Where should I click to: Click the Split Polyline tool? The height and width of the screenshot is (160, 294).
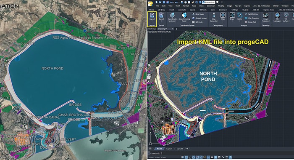point(252,14)
